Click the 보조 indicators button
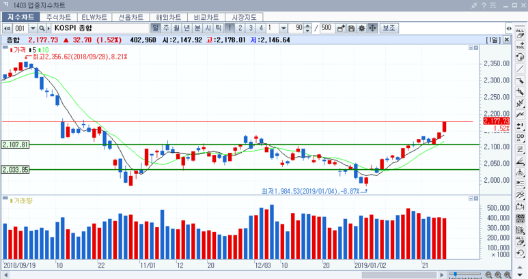Image resolution: width=528 pixels, height=279 pixels. click(x=389, y=28)
